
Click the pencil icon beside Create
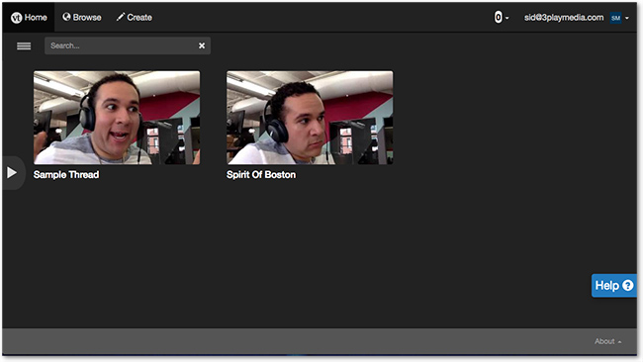pyautogui.click(x=120, y=17)
